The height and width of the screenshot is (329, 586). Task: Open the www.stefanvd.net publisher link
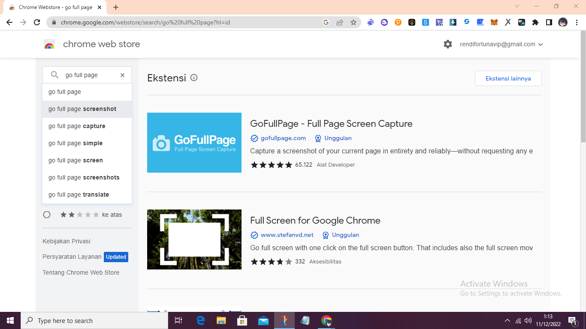(x=287, y=235)
